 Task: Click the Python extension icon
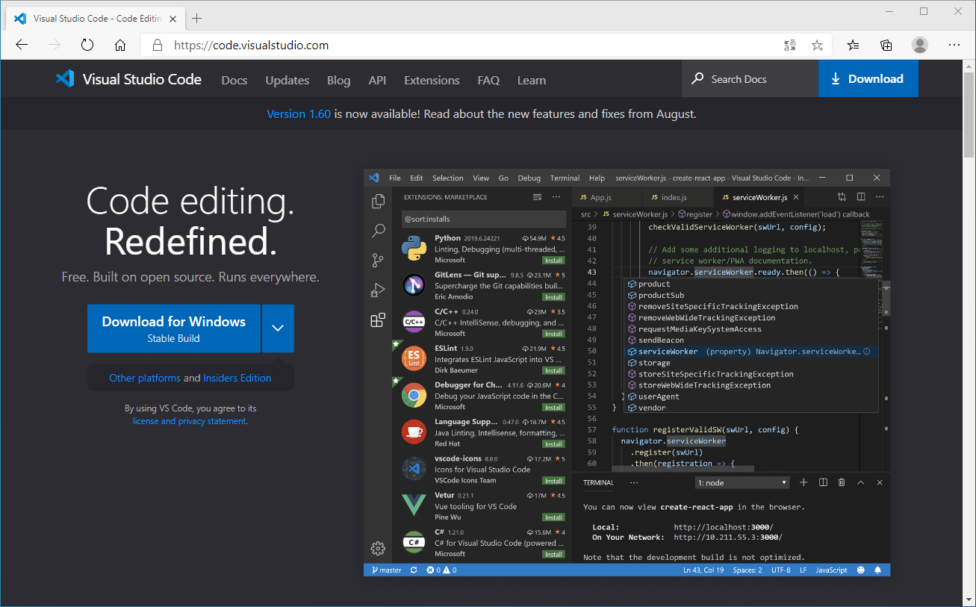[414, 247]
